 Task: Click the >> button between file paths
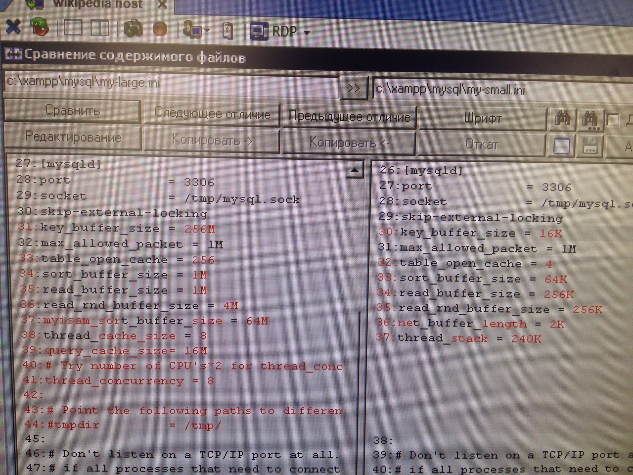pos(354,89)
